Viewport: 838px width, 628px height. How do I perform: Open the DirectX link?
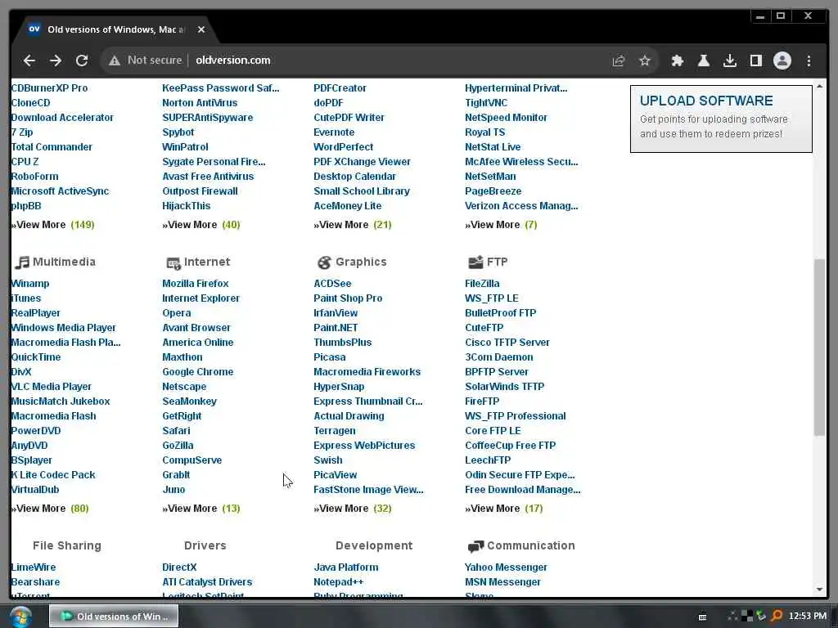(x=179, y=567)
